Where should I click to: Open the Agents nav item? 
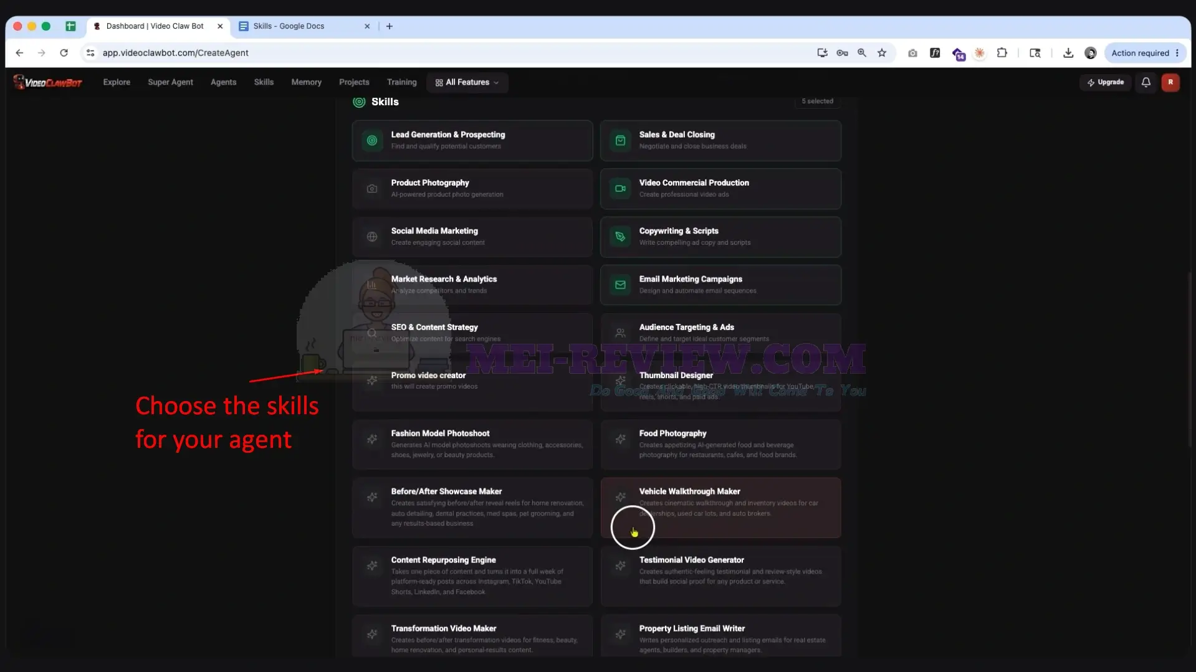(x=223, y=82)
